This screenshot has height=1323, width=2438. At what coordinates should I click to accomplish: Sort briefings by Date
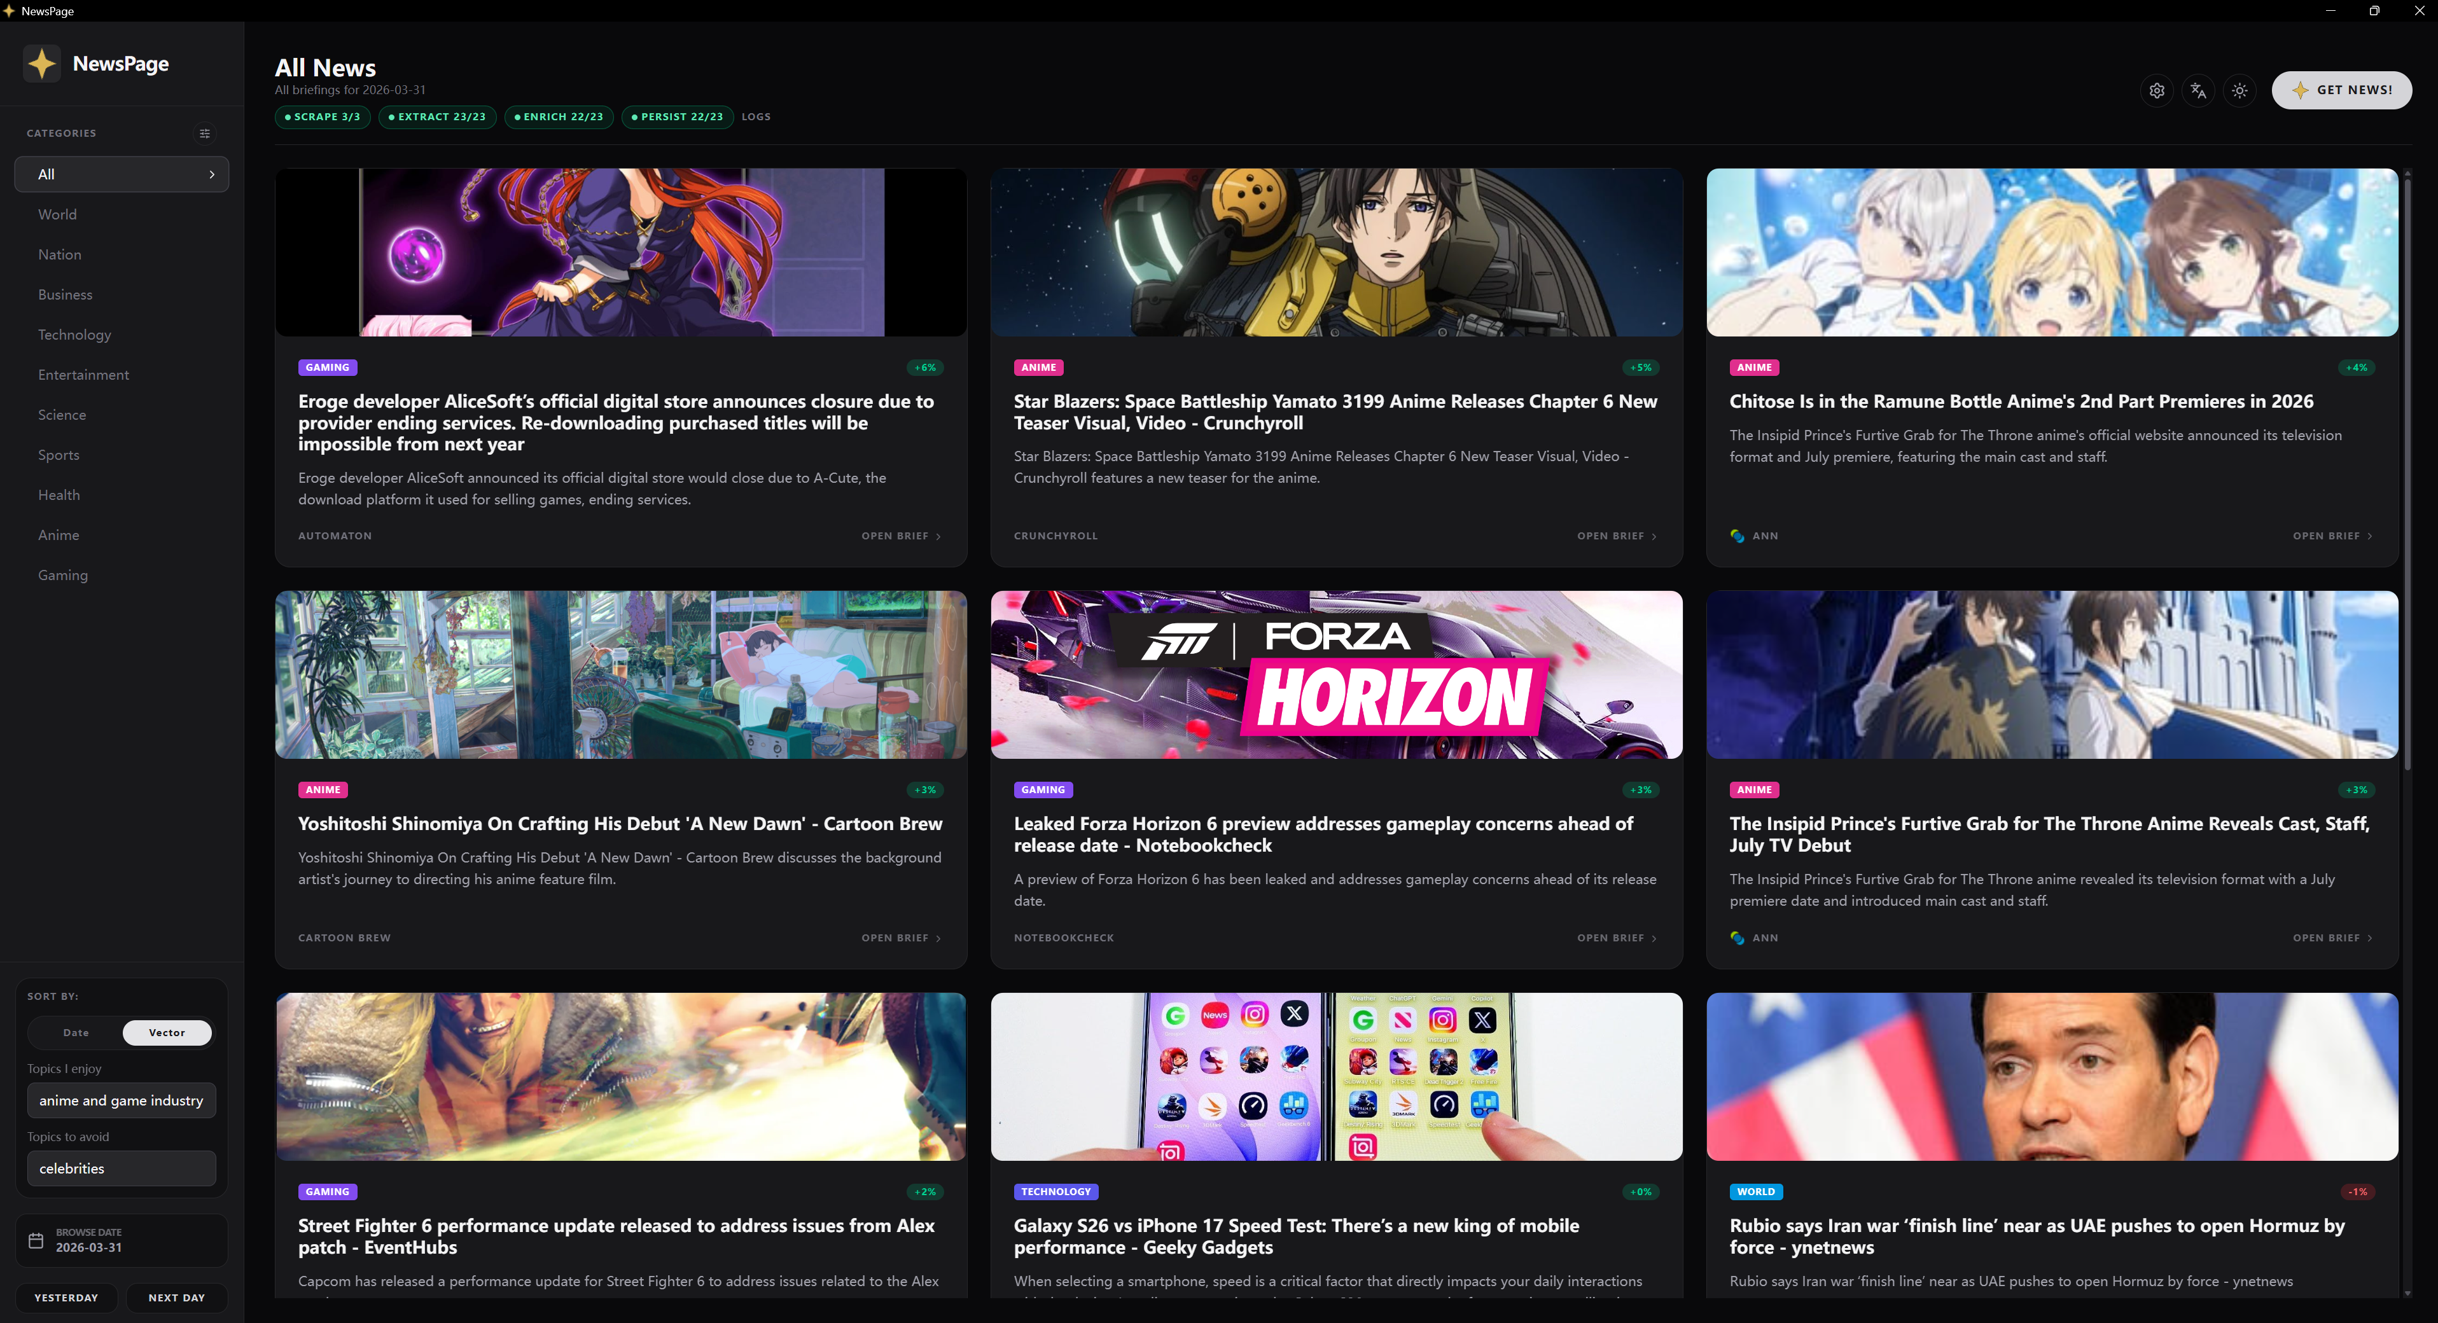click(76, 1032)
